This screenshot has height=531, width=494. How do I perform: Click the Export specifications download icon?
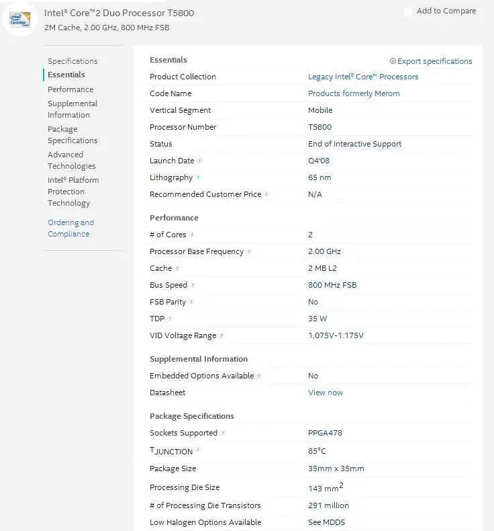393,61
